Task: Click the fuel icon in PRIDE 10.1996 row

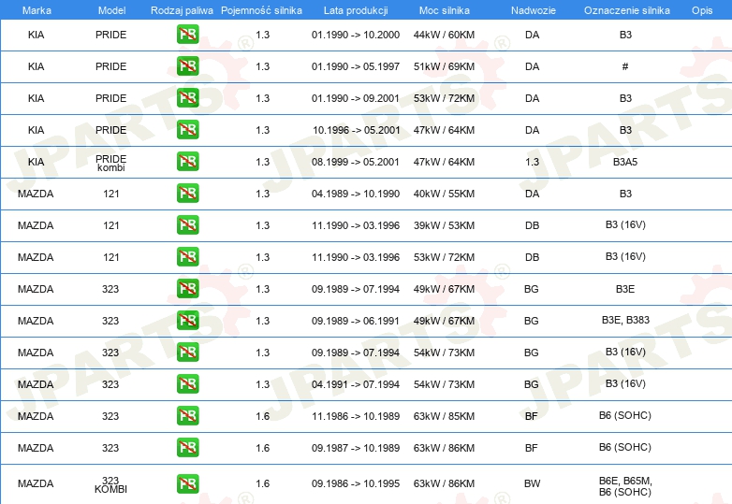Action: pyautogui.click(x=187, y=130)
